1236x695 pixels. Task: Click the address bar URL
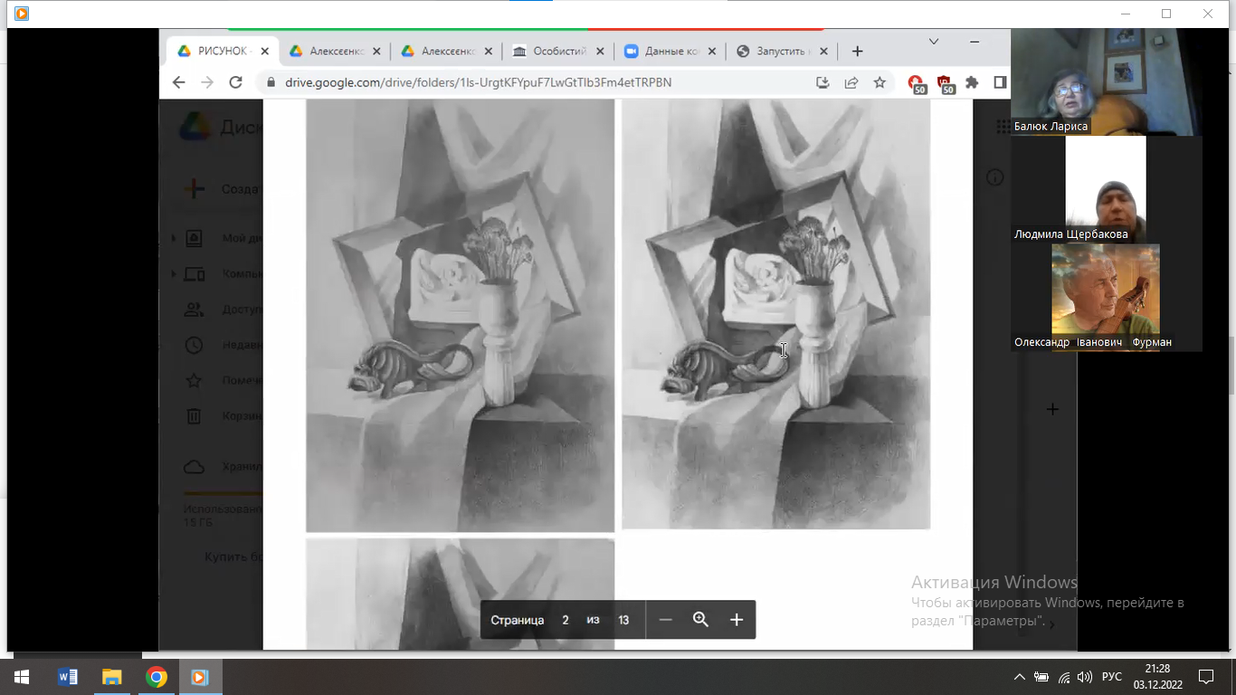tap(478, 82)
